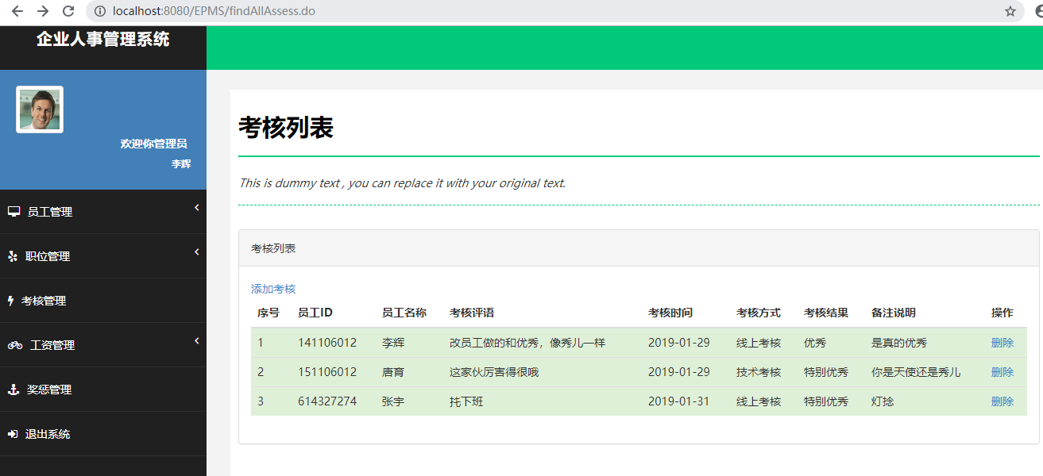The height and width of the screenshot is (476, 1043).
Task: Delete the record for 张宇 via 删除
Action: click(1002, 401)
